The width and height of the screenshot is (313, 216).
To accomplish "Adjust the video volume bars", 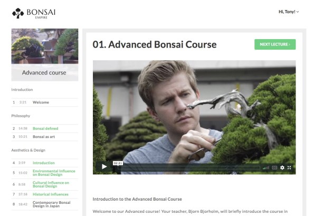I will pos(266,167).
